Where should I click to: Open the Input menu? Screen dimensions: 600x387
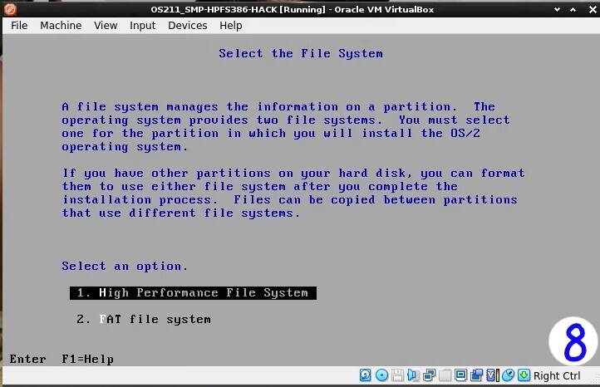pyautogui.click(x=142, y=25)
